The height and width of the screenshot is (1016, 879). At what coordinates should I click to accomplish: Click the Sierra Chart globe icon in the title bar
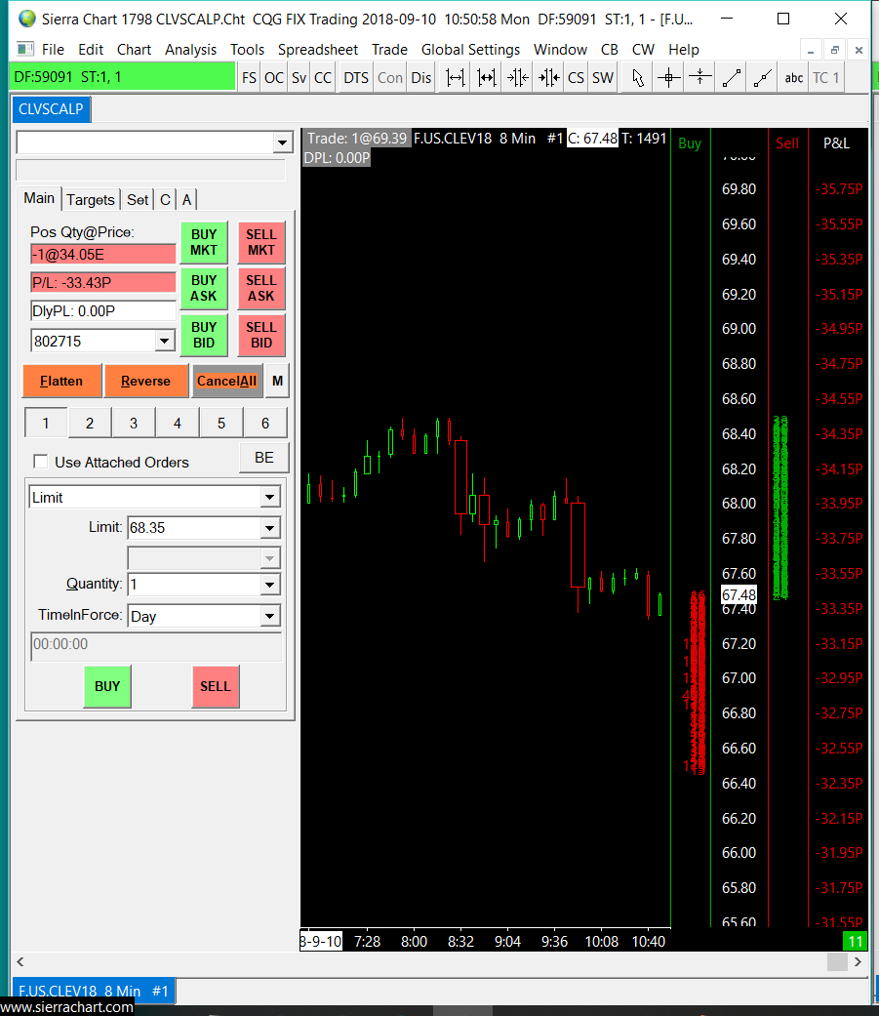pos(27,19)
